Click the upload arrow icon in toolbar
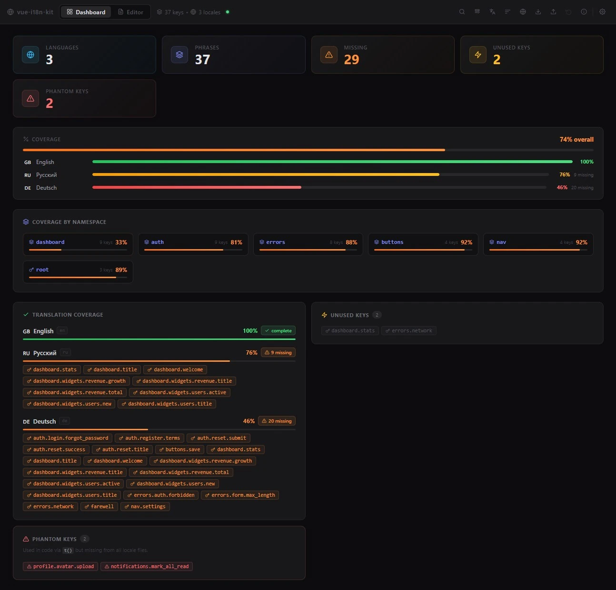Viewport: 616px width, 590px height. [x=553, y=12]
